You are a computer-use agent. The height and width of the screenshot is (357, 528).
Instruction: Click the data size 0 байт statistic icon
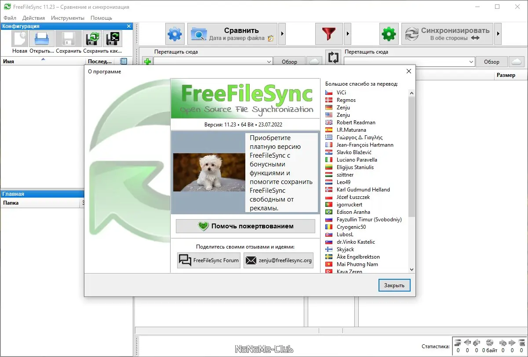coord(489,343)
